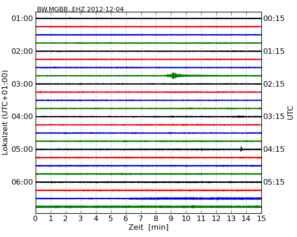
Task: Click x-axis tick label 0
Action: [36, 219]
